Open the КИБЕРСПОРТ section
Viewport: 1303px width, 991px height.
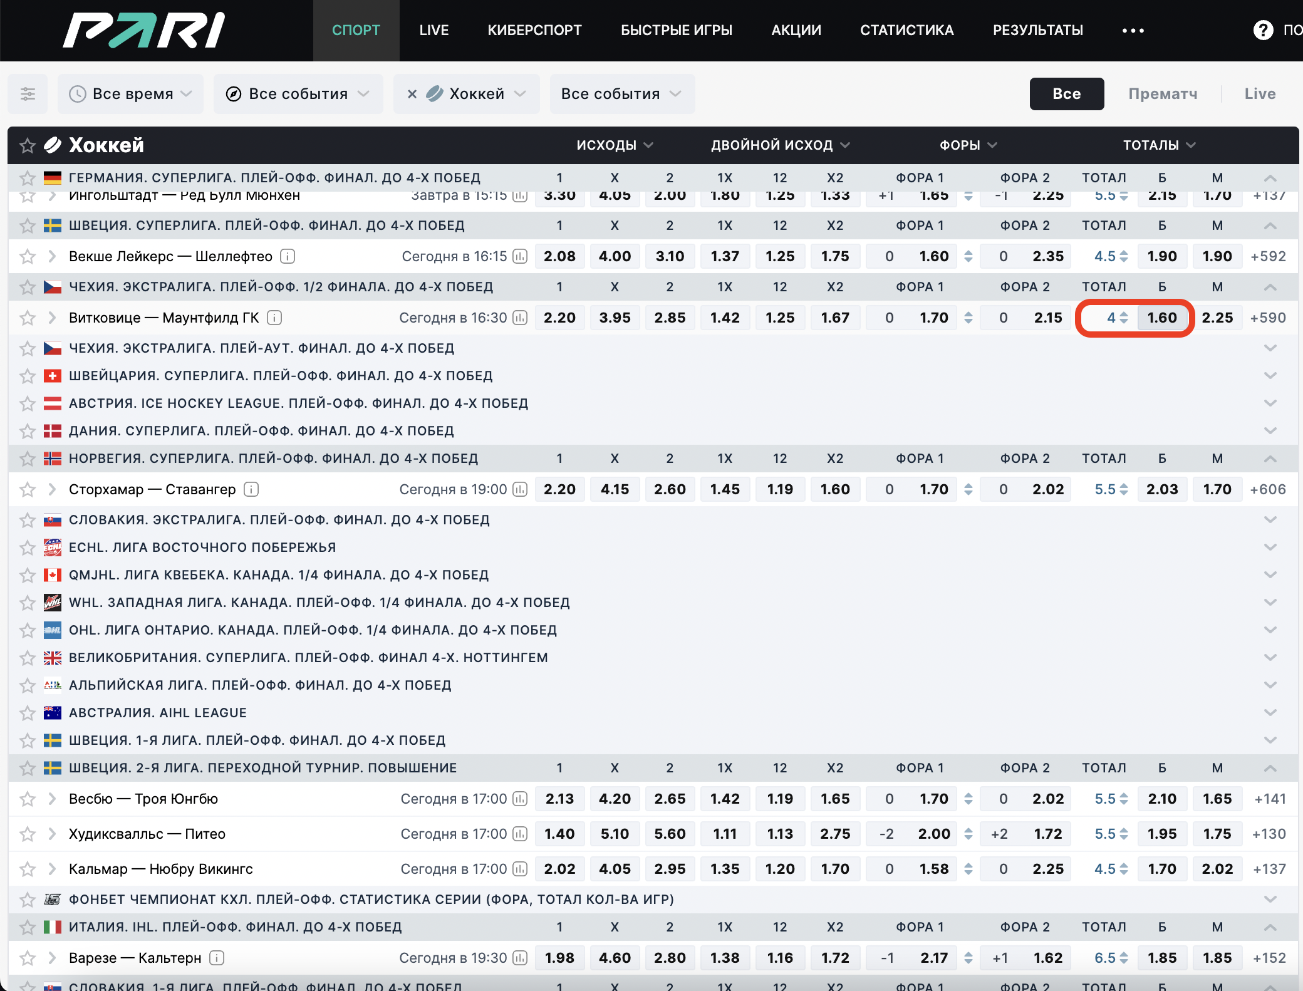coord(535,29)
